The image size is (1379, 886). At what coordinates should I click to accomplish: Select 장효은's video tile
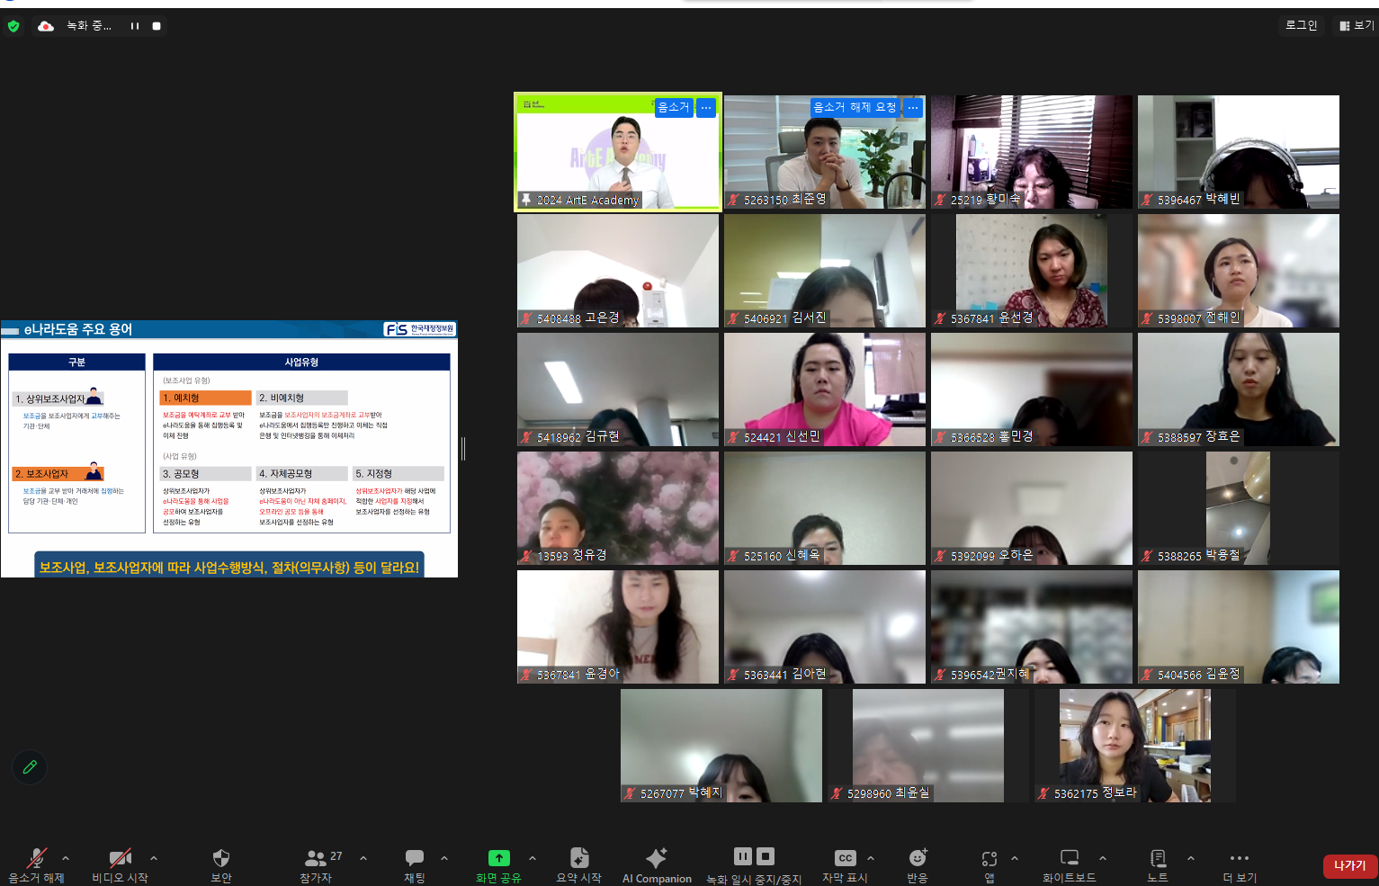[x=1239, y=389]
